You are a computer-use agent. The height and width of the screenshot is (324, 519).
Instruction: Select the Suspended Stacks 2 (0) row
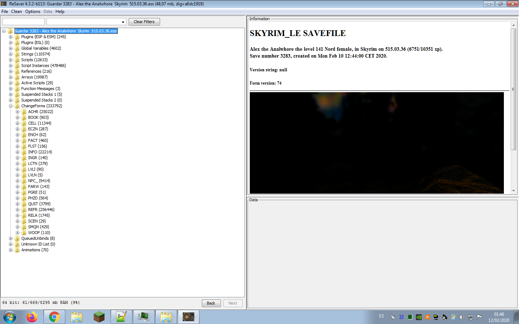41,100
